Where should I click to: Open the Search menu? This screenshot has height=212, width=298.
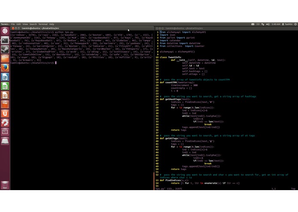pos(33,24)
